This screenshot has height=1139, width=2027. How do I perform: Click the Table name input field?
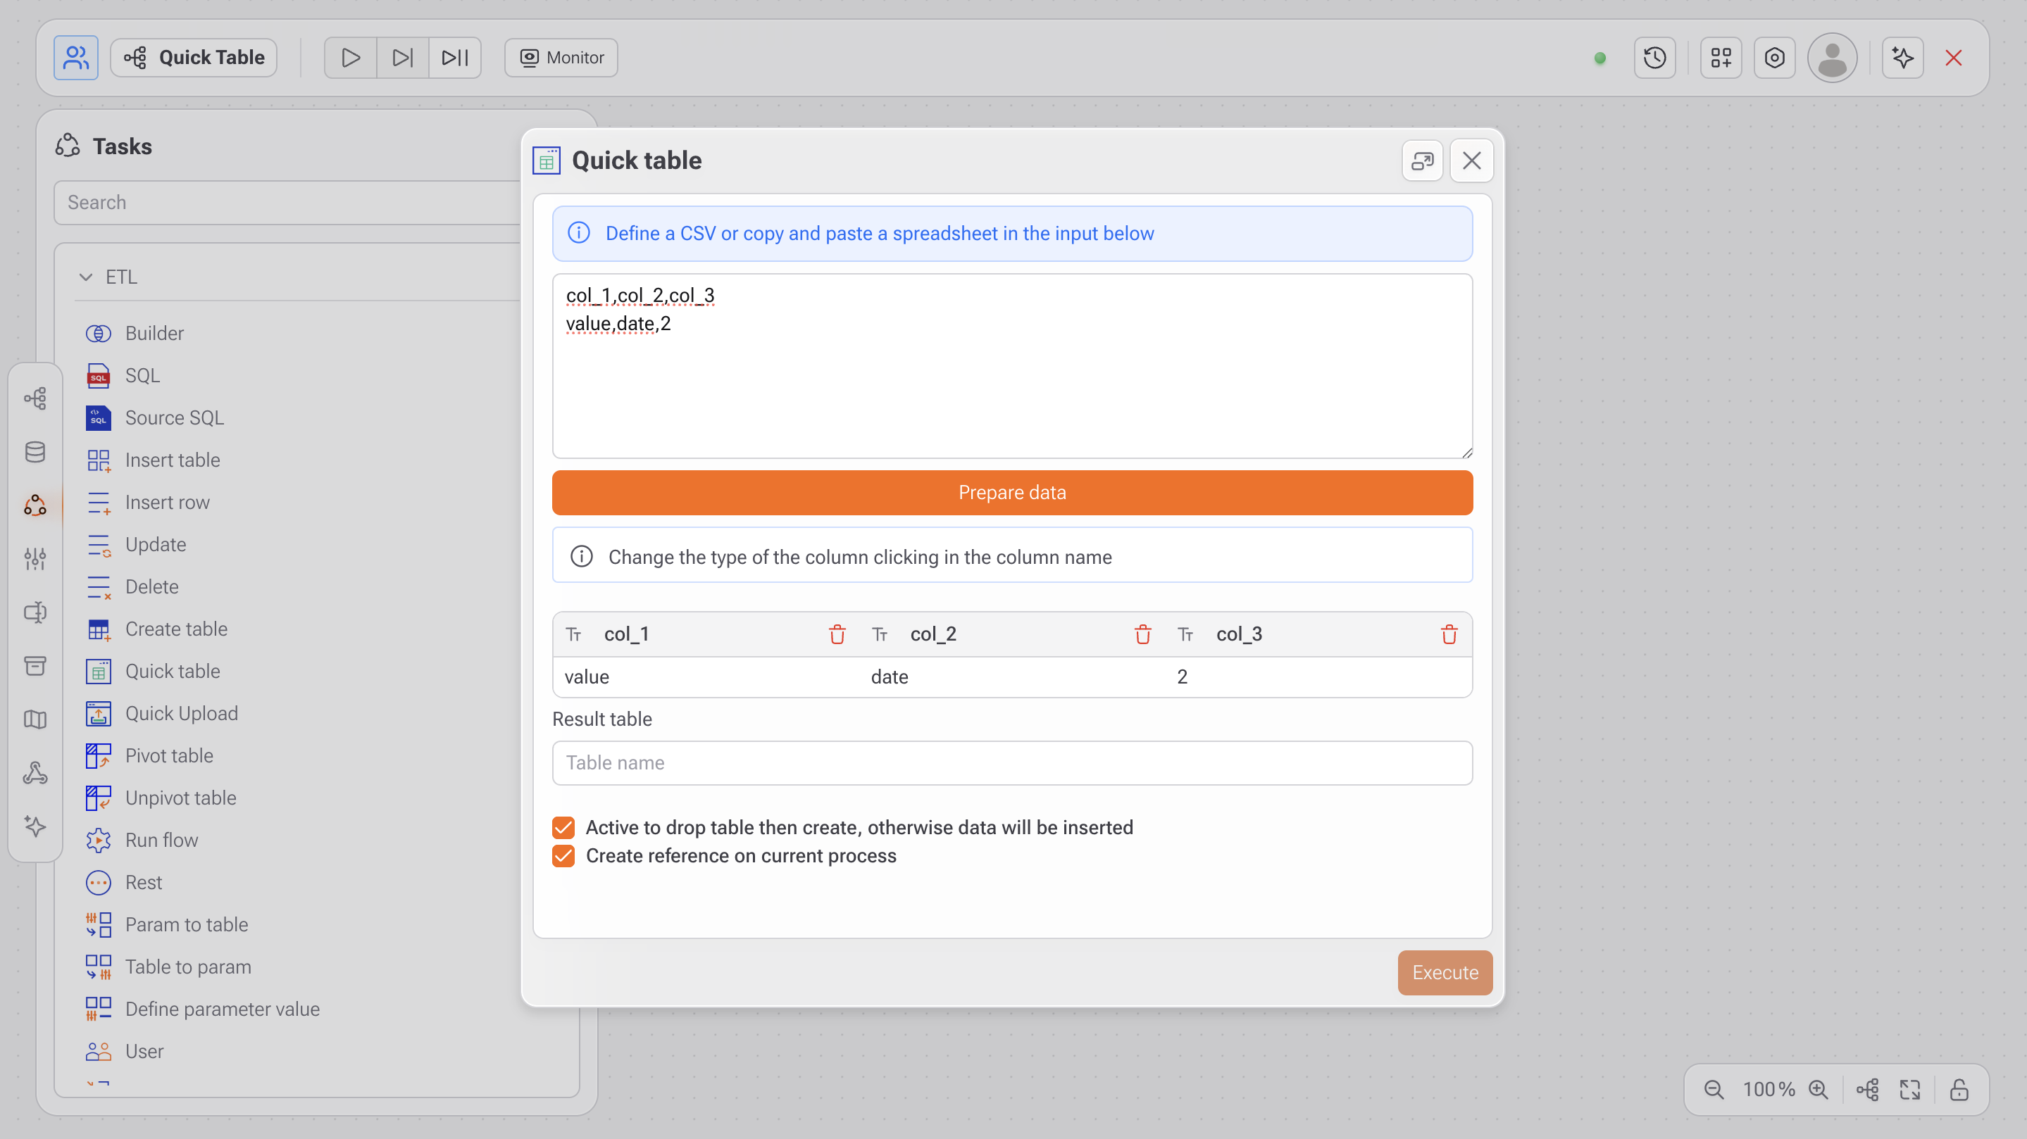tap(1012, 762)
